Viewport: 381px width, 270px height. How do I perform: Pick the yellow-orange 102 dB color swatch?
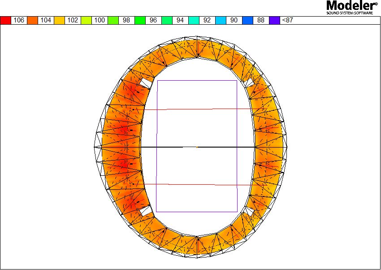(x=60, y=20)
